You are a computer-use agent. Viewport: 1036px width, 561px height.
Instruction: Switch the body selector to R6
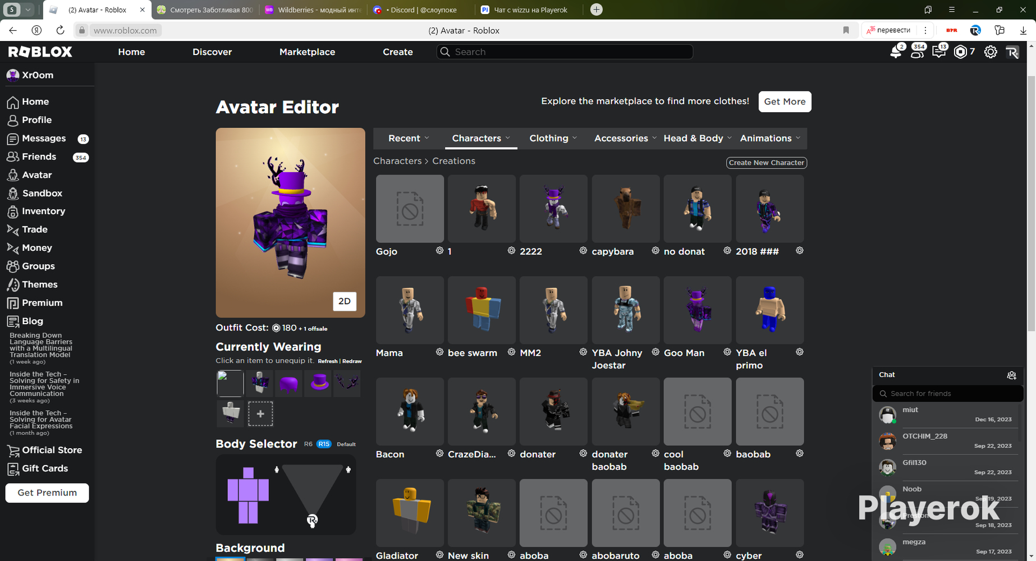(x=308, y=444)
